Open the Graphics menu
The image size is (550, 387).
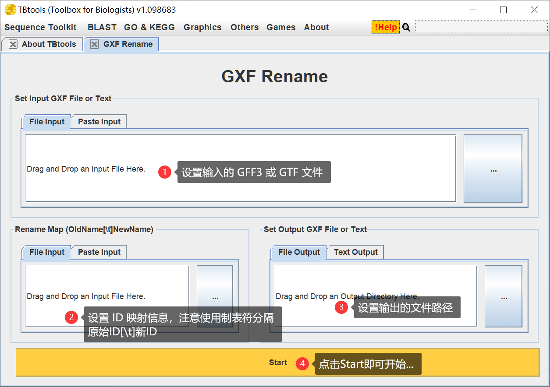click(202, 27)
